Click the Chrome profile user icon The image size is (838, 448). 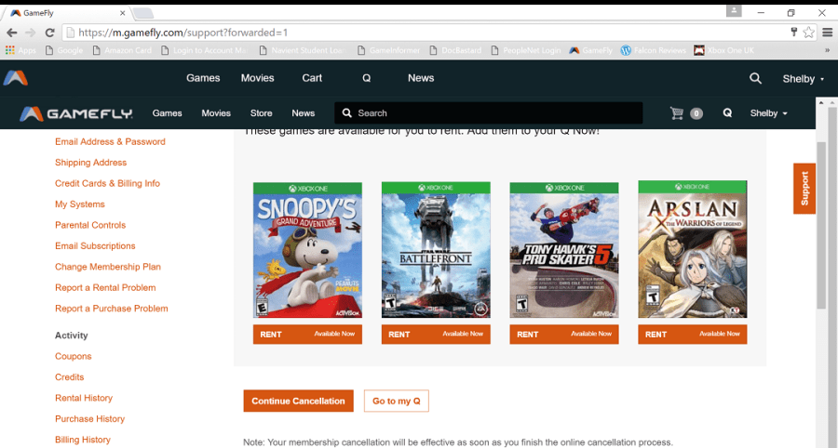coord(734,10)
